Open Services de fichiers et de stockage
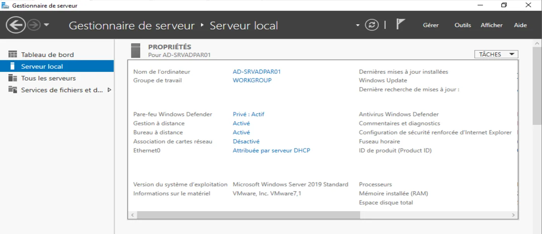 (x=57, y=90)
